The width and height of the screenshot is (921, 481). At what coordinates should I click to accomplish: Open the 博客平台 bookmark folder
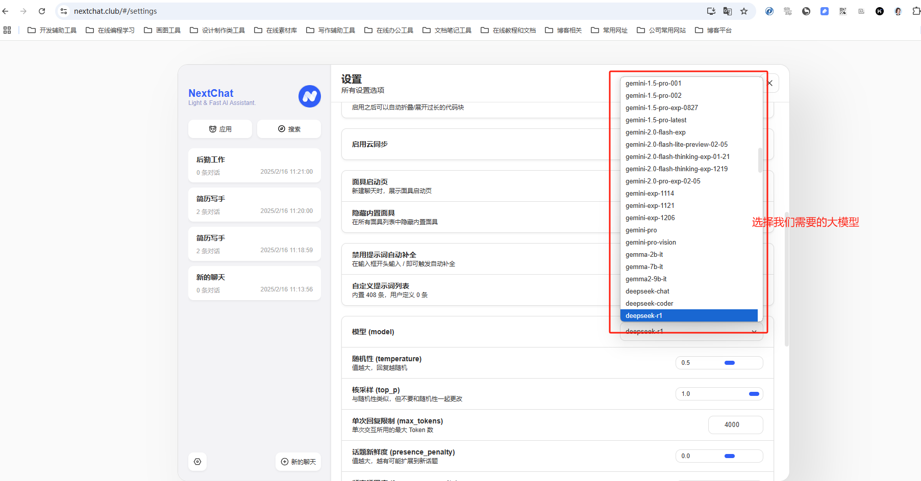click(713, 31)
